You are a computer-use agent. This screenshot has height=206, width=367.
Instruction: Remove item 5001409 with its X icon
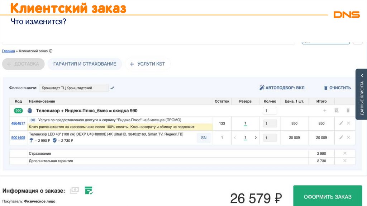[348, 137]
